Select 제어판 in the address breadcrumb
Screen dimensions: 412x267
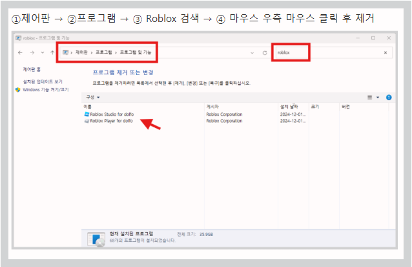[81, 52]
